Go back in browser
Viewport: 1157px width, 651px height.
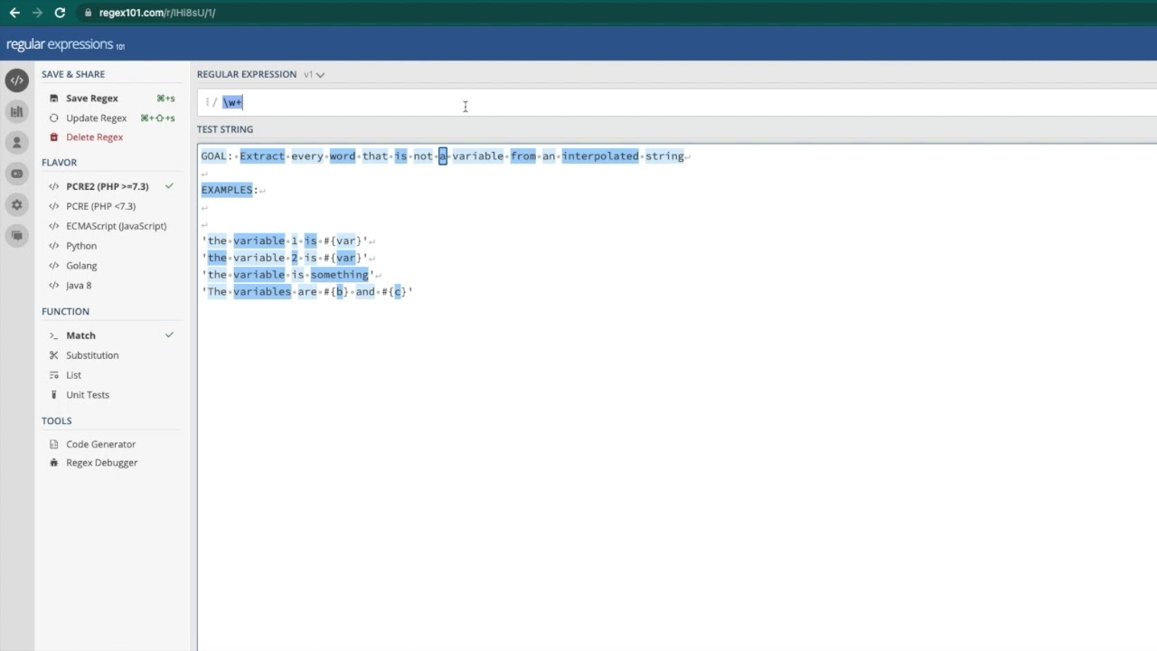click(x=14, y=13)
